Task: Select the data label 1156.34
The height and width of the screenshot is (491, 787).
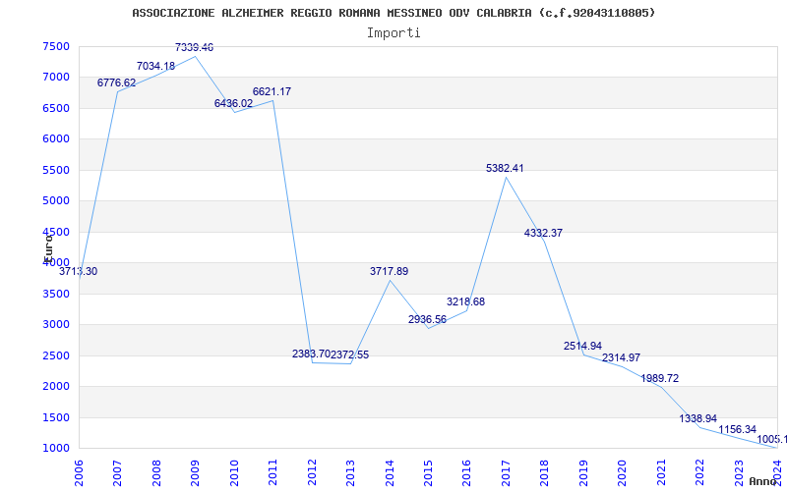Action: pyautogui.click(x=737, y=430)
